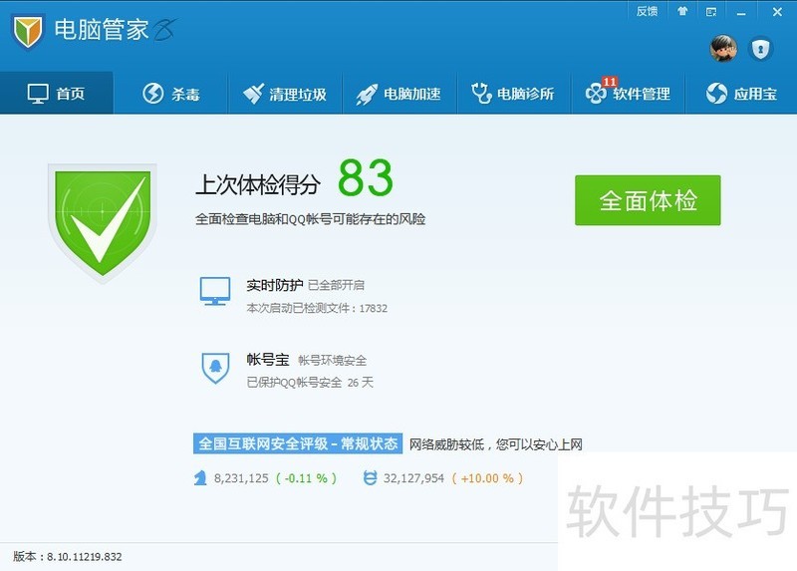Click the text 已全部开启

pos(336,285)
